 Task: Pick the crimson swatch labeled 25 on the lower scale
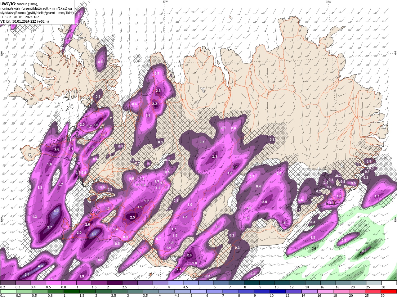point(372,291)
